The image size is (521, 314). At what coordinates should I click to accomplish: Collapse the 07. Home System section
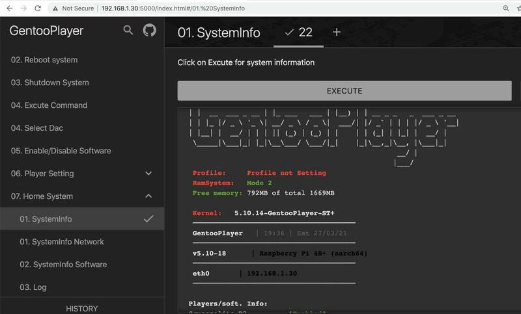148,196
